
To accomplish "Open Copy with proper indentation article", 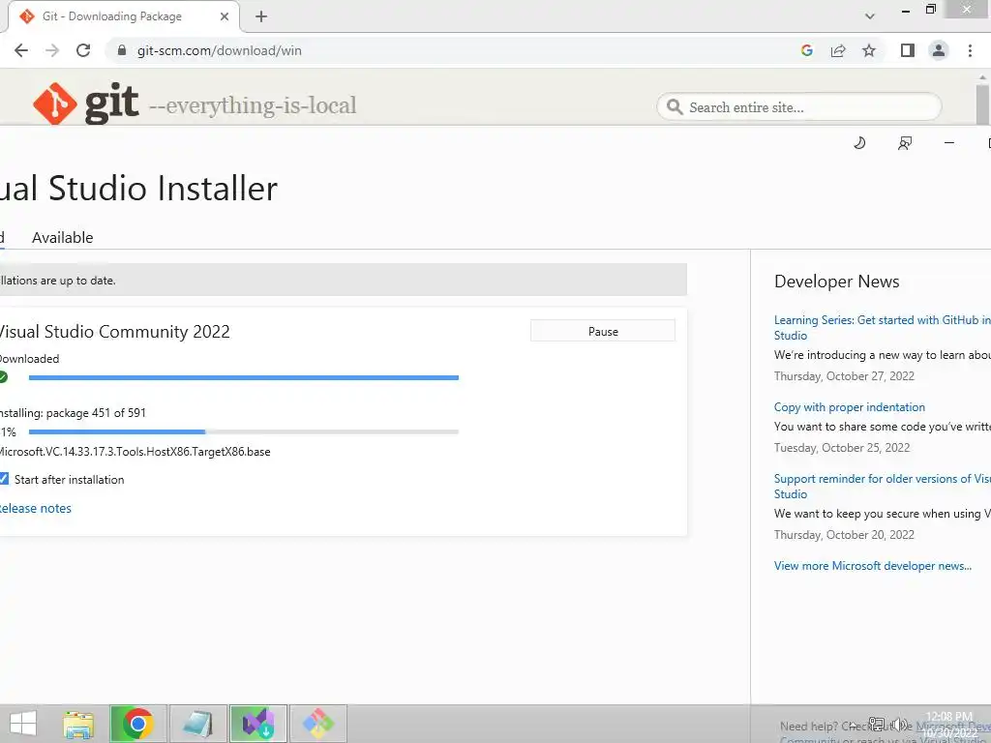I will (849, 407).
